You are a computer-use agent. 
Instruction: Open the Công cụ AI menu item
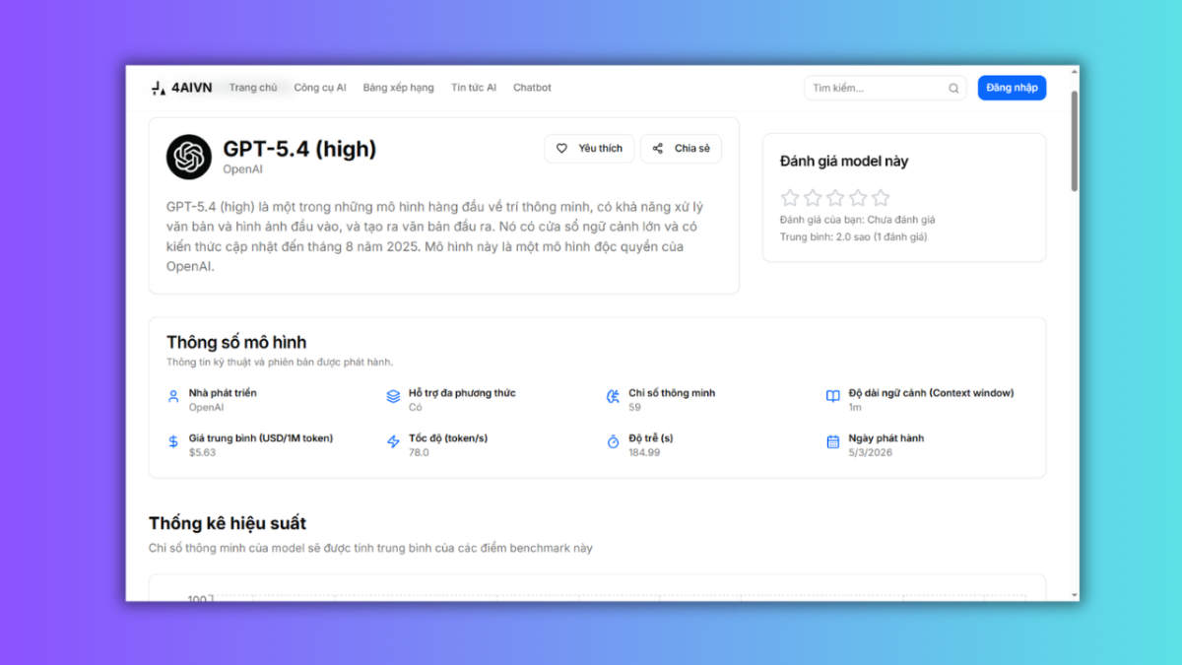point(320,88)
